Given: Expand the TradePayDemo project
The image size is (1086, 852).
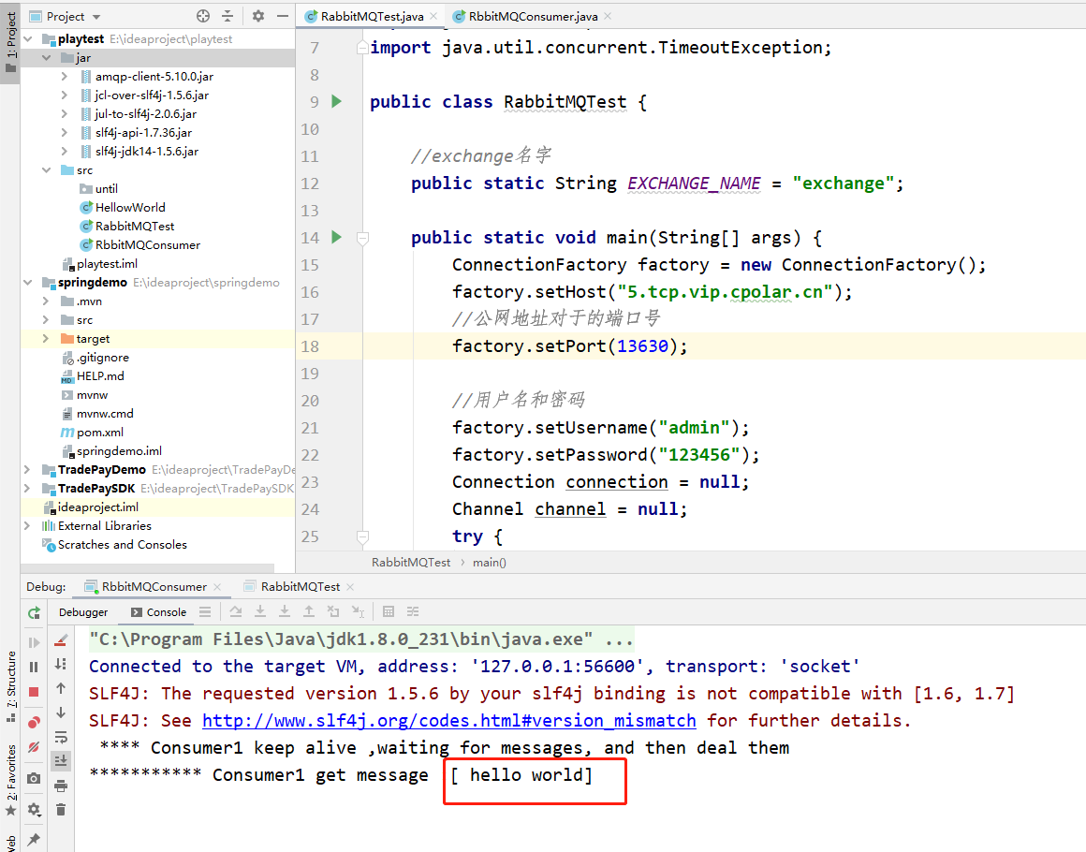Looking at the screenshot, I should point(27,470).
